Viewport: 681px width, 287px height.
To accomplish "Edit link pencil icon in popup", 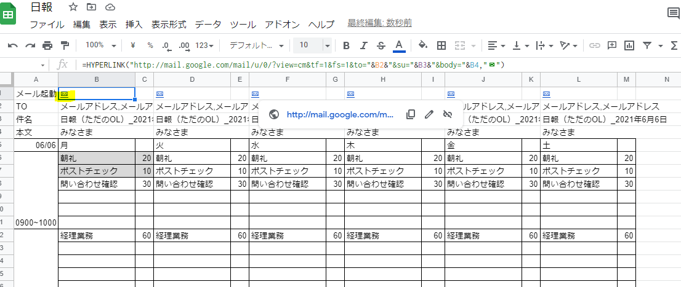I will click(429, 114).
